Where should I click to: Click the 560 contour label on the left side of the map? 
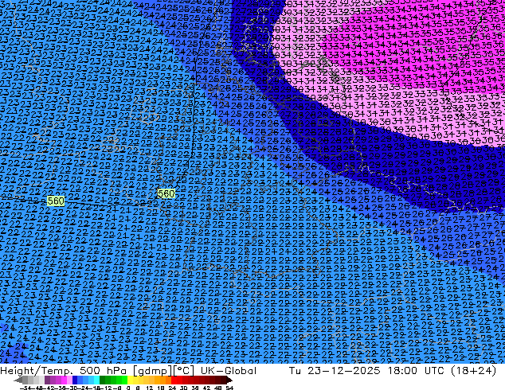click(56, 201)
